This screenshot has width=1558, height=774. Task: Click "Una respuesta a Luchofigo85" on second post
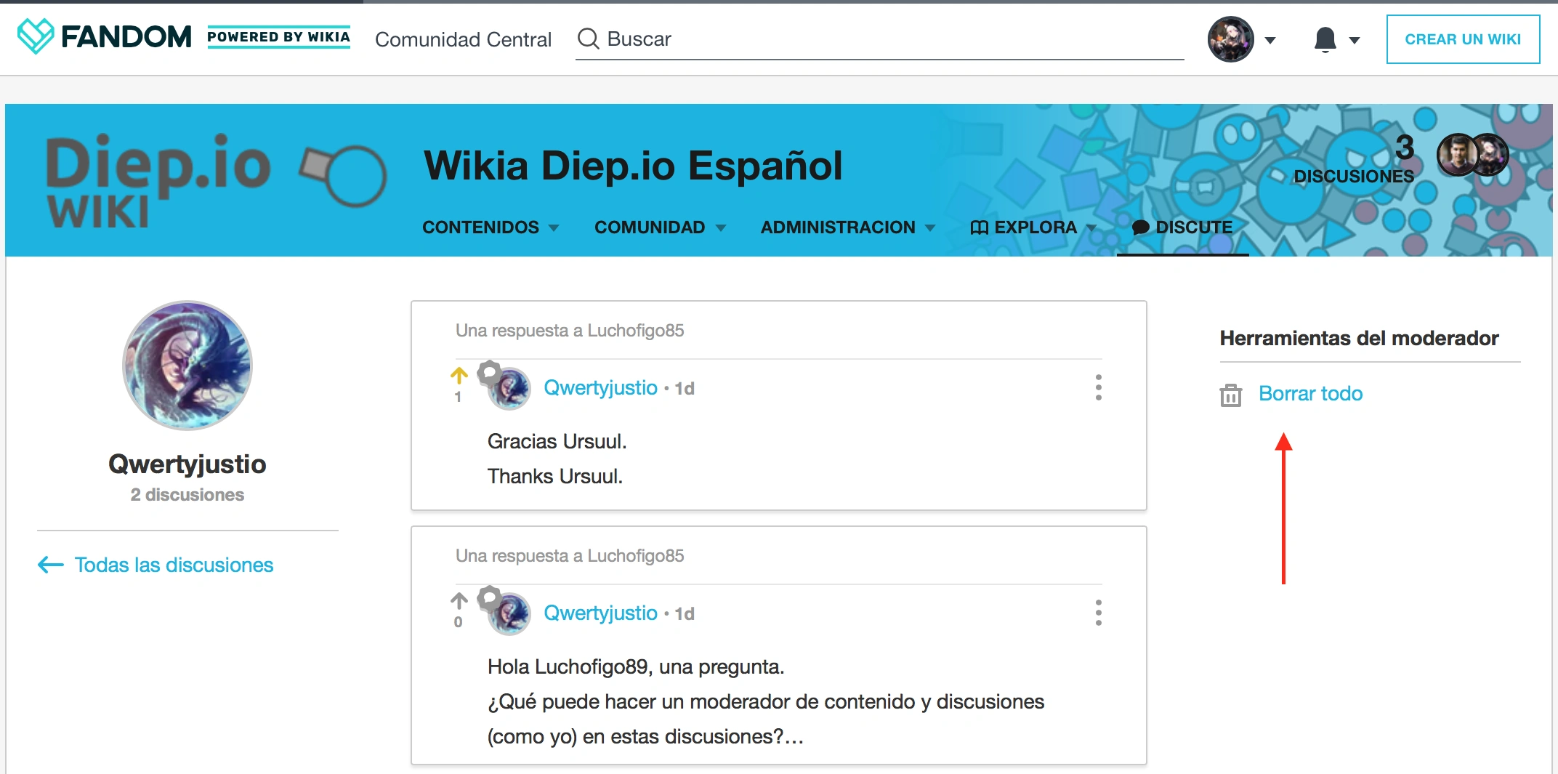pyautogui.click(x=570, y=556)
